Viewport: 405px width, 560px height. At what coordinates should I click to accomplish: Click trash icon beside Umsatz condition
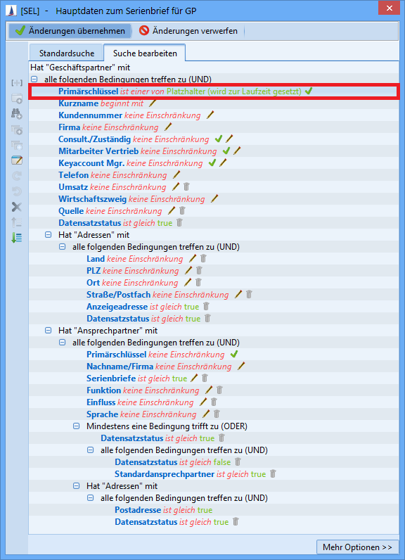(x=186, y=187)
